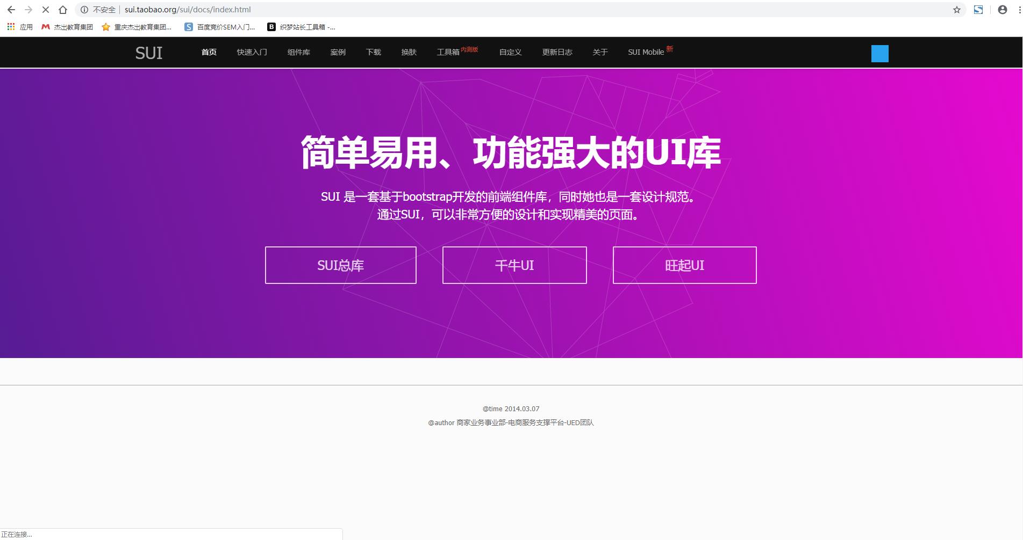1023x540 pixels.
Task: Open the 快速入门 nav item
Action: click(x=252, y=52)
